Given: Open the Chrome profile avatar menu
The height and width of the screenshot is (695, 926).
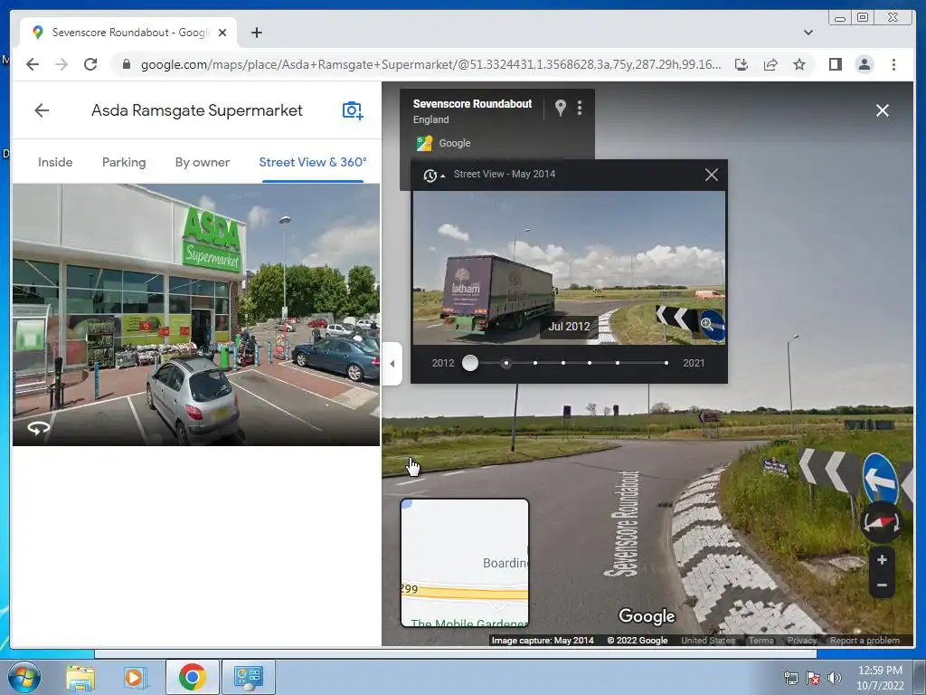Looking at the screenshot, I should click(864, 64).
